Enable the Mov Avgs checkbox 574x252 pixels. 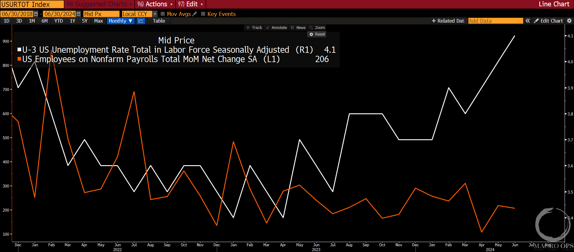(x=163, y=14)
